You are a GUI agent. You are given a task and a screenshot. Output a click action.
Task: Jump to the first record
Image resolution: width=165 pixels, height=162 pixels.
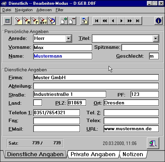(x=97, y=21)
